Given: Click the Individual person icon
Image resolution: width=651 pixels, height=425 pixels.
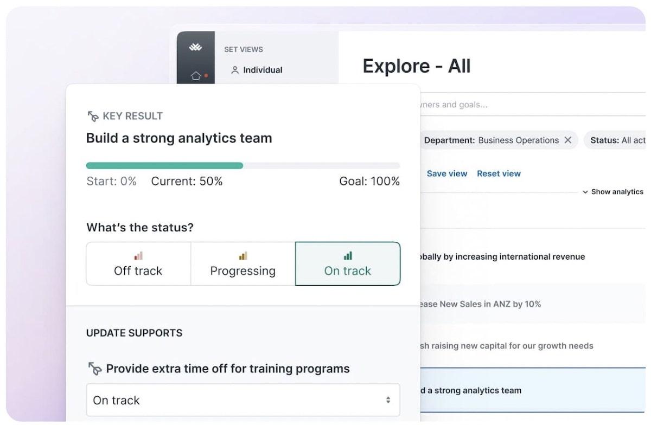Looking at the screenshot, I should (x=235, y=70).
